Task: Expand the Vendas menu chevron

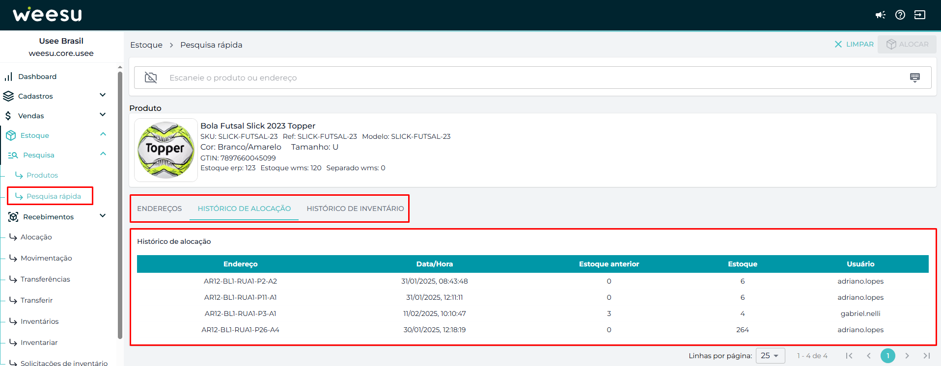Action: 103,115
